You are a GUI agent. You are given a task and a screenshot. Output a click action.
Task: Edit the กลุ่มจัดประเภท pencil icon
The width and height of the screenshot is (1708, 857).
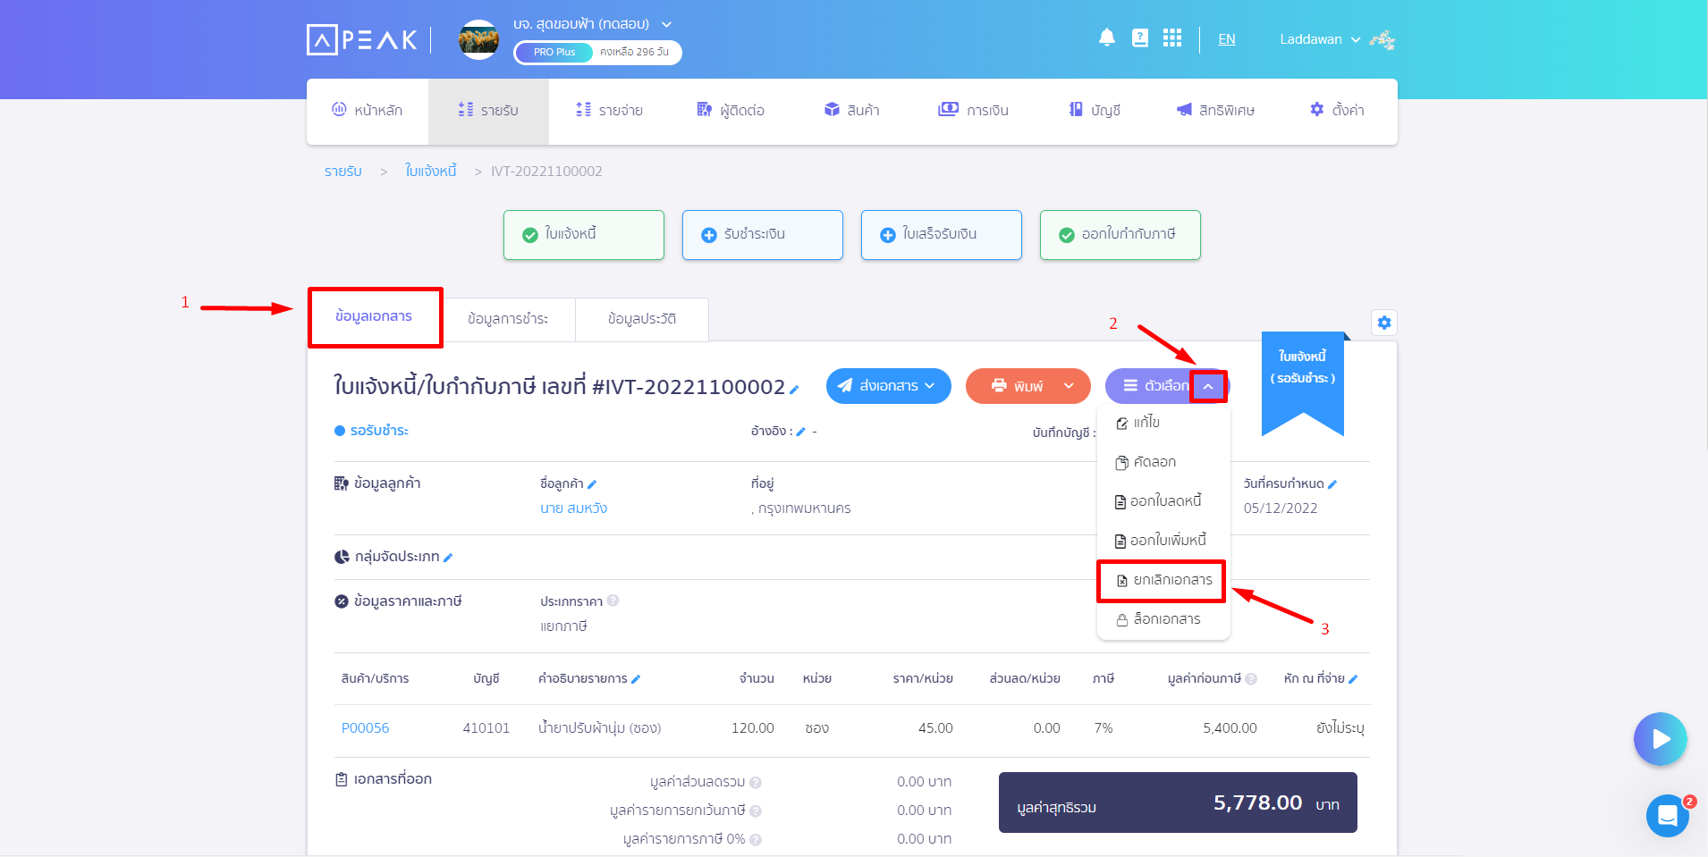point(448,558)
